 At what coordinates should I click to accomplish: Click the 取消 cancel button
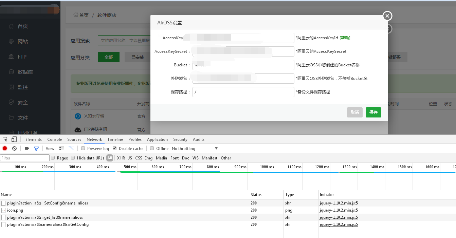(x=354, y=112)
